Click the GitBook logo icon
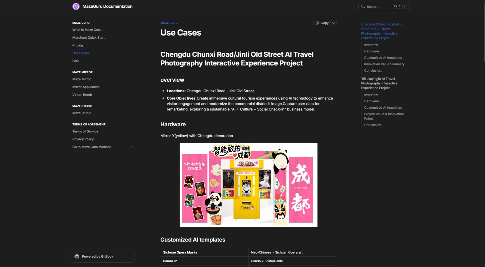Viewport: 485px width, 267px height. 77,256
